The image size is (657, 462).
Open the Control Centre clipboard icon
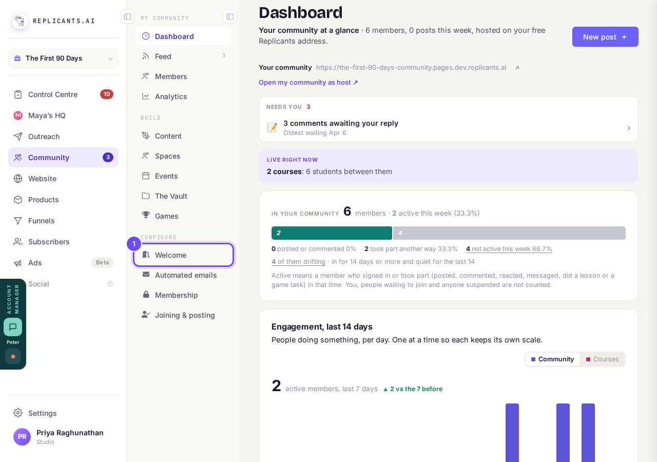[x=18, y=94]
